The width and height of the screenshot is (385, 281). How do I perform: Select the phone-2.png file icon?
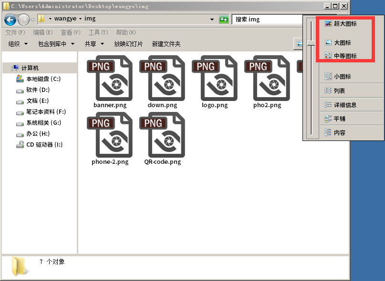(x=110, y=135)
